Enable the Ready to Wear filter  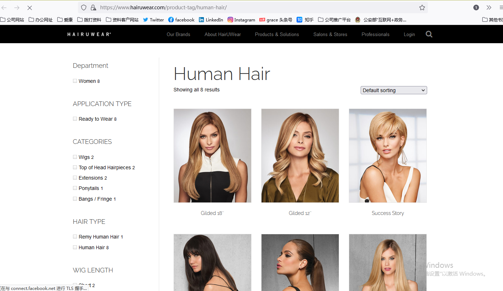pyautogui.click(x=75, y=119)
